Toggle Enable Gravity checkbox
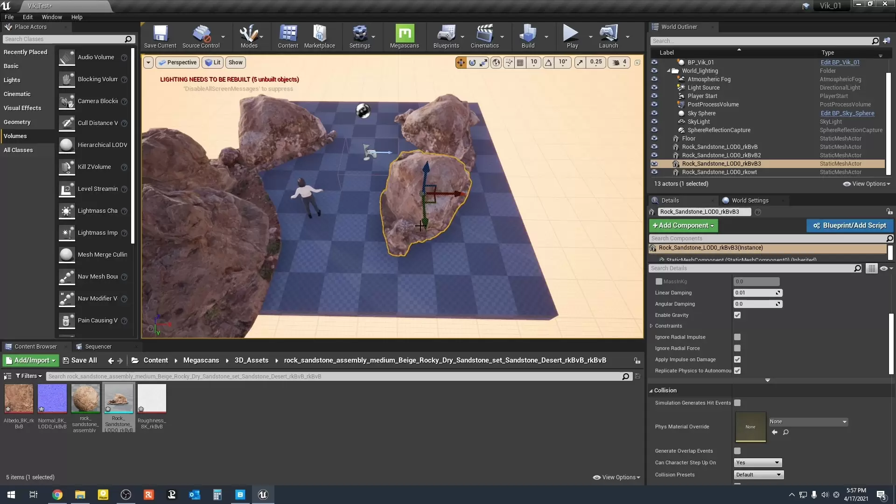 737,315
